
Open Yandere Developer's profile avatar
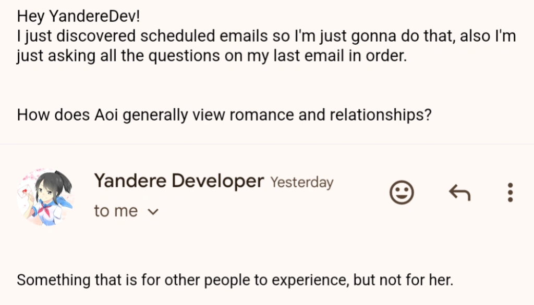pyautogui.click(x=45, y=197)
